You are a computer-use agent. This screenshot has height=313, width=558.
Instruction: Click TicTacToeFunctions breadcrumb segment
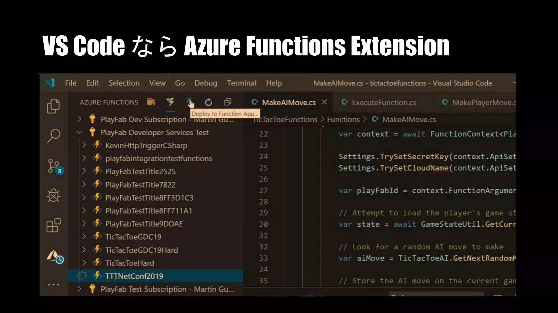[x=285, y=119]
